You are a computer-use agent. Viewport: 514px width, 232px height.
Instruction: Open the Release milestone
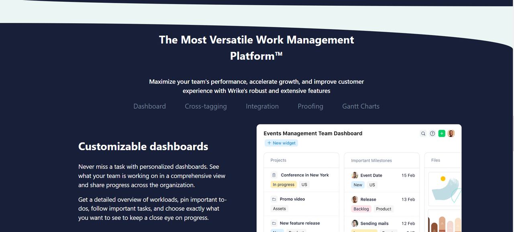pyautogui.click(x=368, y=199)
